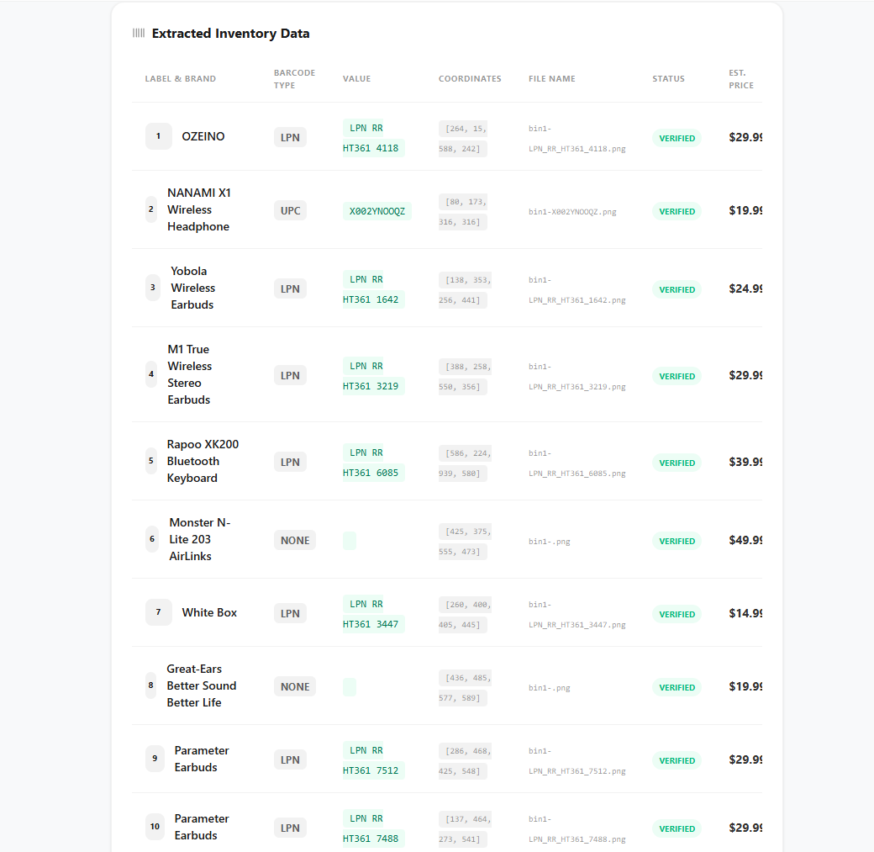Image resolution: width=874 pixels, height=852 pixels.
Task: Click the LPN RR HT361 7512 value chip
Action: tap(373, 760)
